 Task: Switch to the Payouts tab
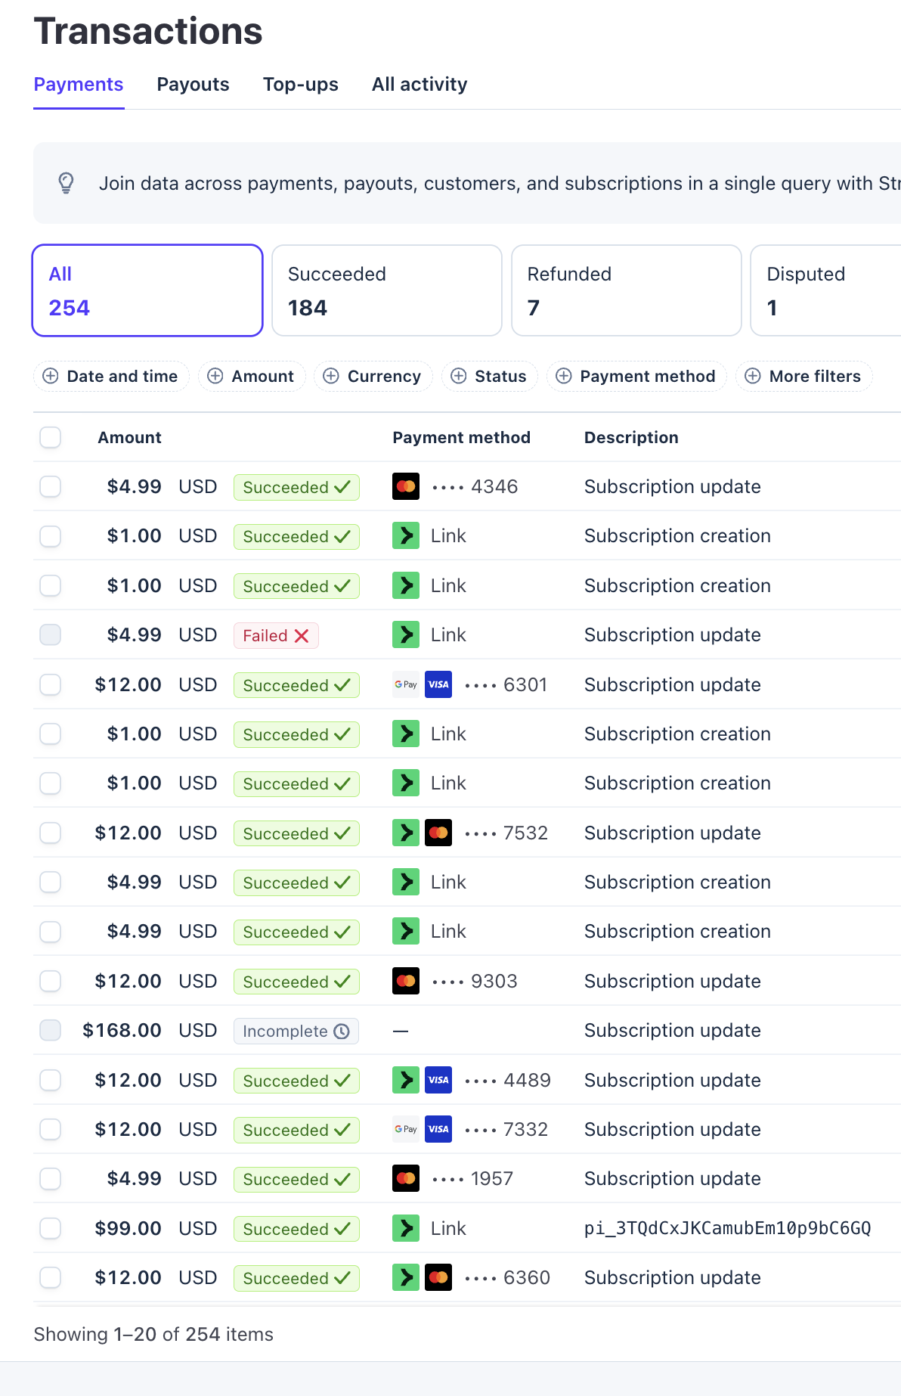193,84
